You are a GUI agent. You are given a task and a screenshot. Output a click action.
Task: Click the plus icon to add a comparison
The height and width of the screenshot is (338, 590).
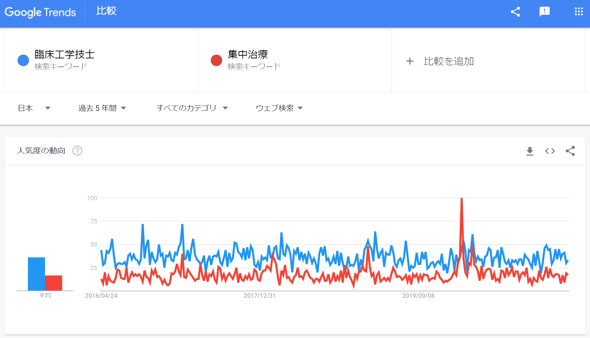(x=410, y=61)
